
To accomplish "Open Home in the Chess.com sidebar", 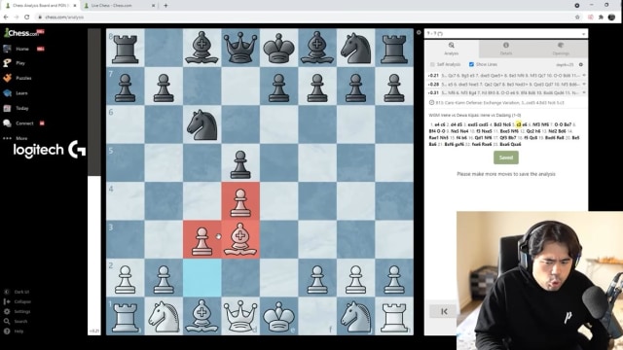I will coord(22,49).
